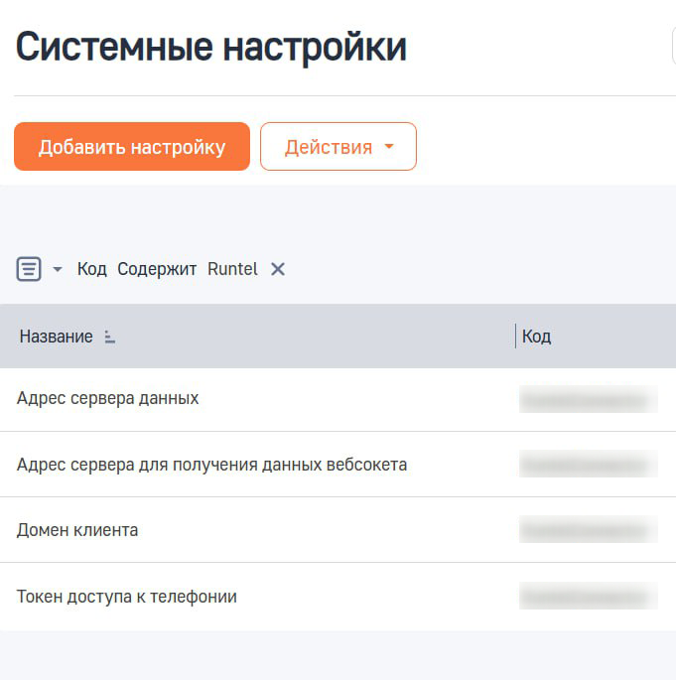Sort by the "Название" column header
The image size is (676, 680).
56,337
